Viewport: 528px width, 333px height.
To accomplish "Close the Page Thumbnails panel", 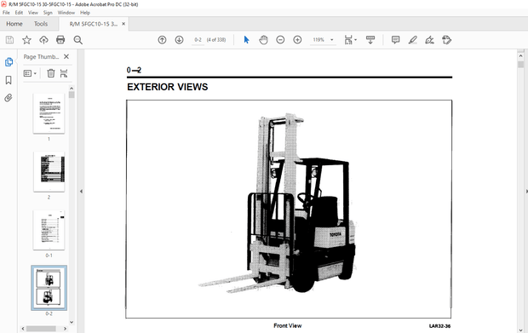I will point(66,56).
